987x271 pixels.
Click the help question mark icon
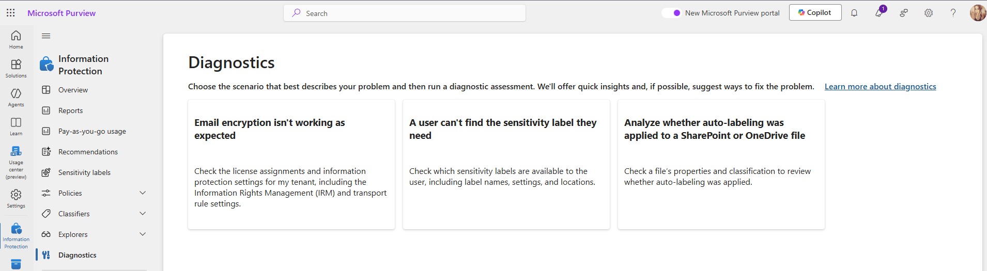953,13
